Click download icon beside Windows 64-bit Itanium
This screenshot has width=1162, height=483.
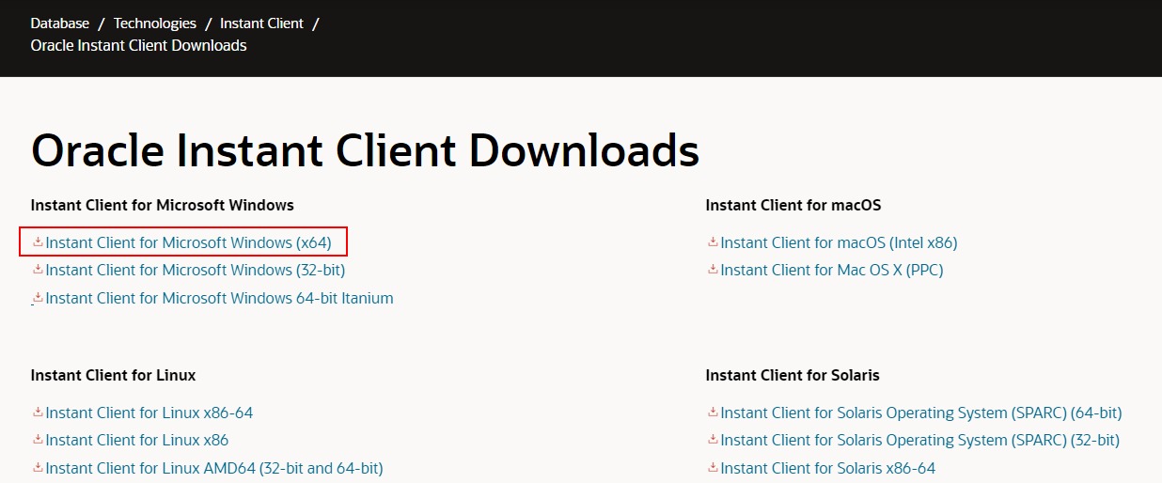coord(38,298)
